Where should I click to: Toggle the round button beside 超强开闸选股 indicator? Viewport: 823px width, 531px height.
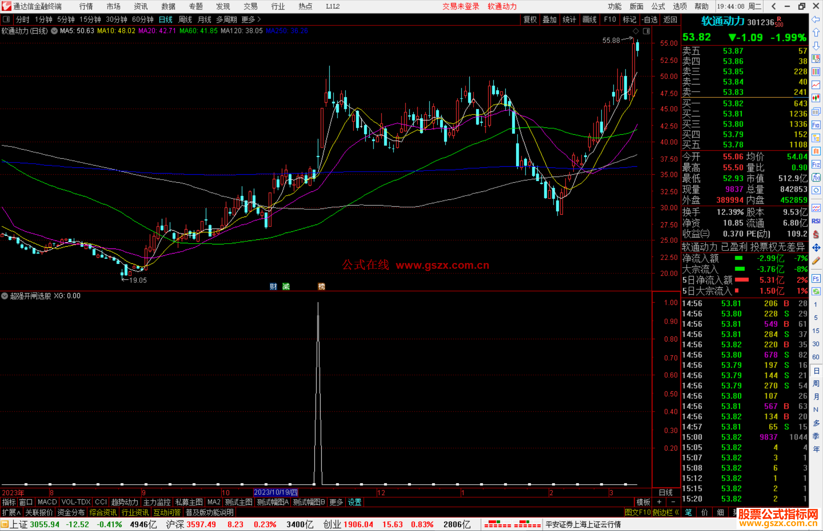(5, 296)
